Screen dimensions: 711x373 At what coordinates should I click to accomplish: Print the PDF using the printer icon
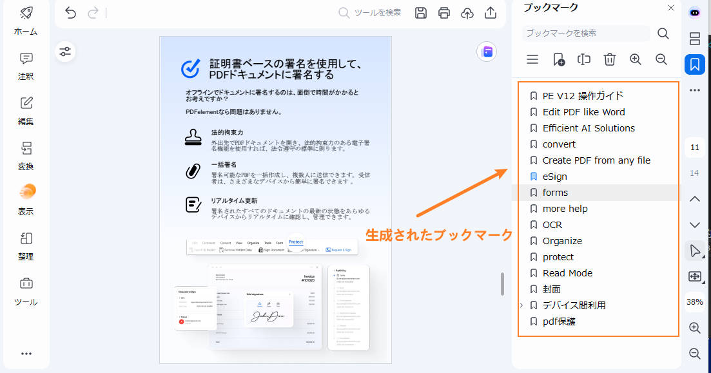click(x=443, y=13)
